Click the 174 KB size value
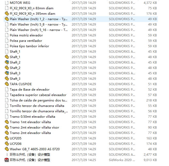This screenshot has height=166, width=169. pyautogui.click(x=151, y=144)
